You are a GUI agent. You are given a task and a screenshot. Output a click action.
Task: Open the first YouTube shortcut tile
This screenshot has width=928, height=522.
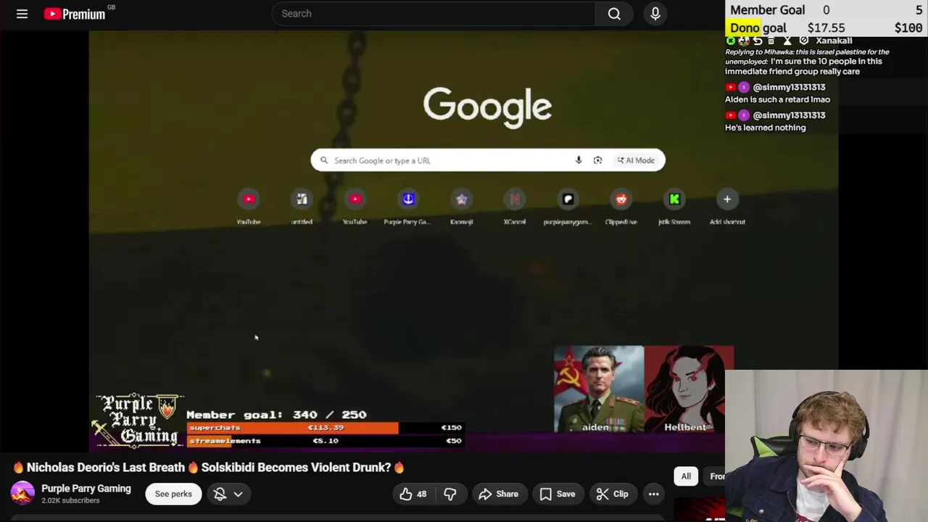pos(249,207)
